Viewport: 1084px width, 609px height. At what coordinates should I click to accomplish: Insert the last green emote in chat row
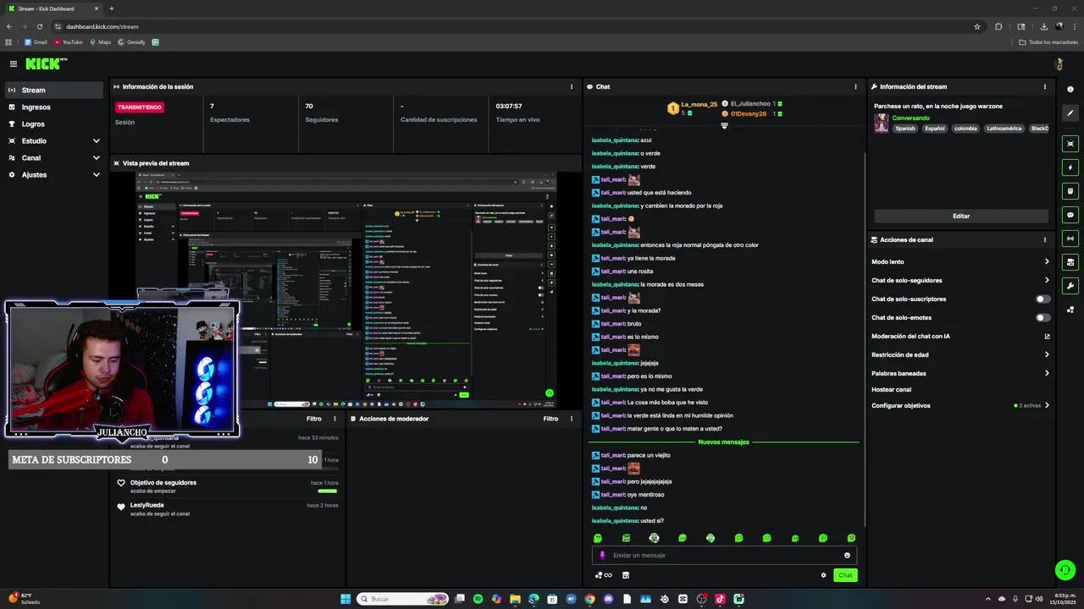851,538
